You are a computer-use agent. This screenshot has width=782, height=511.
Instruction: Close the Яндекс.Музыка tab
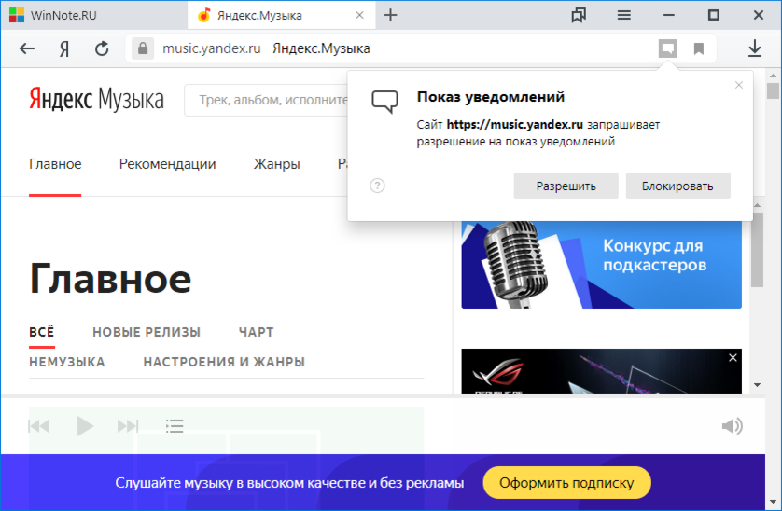point(359,15)
